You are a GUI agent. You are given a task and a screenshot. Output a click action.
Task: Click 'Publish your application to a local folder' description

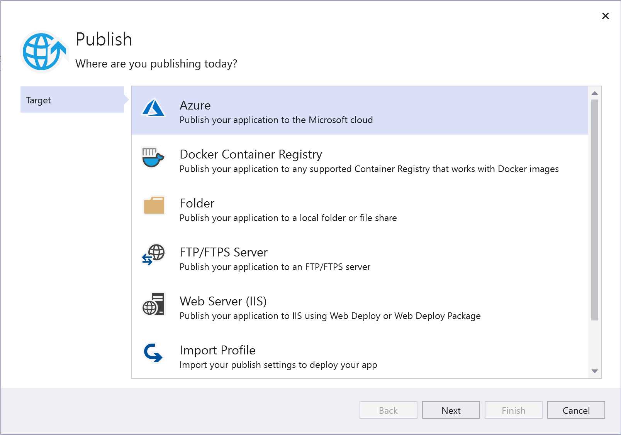pyautogui.click(x=288, y=218)
